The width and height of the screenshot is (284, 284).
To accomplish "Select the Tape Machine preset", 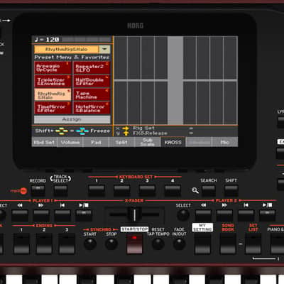I will [92, 95].
